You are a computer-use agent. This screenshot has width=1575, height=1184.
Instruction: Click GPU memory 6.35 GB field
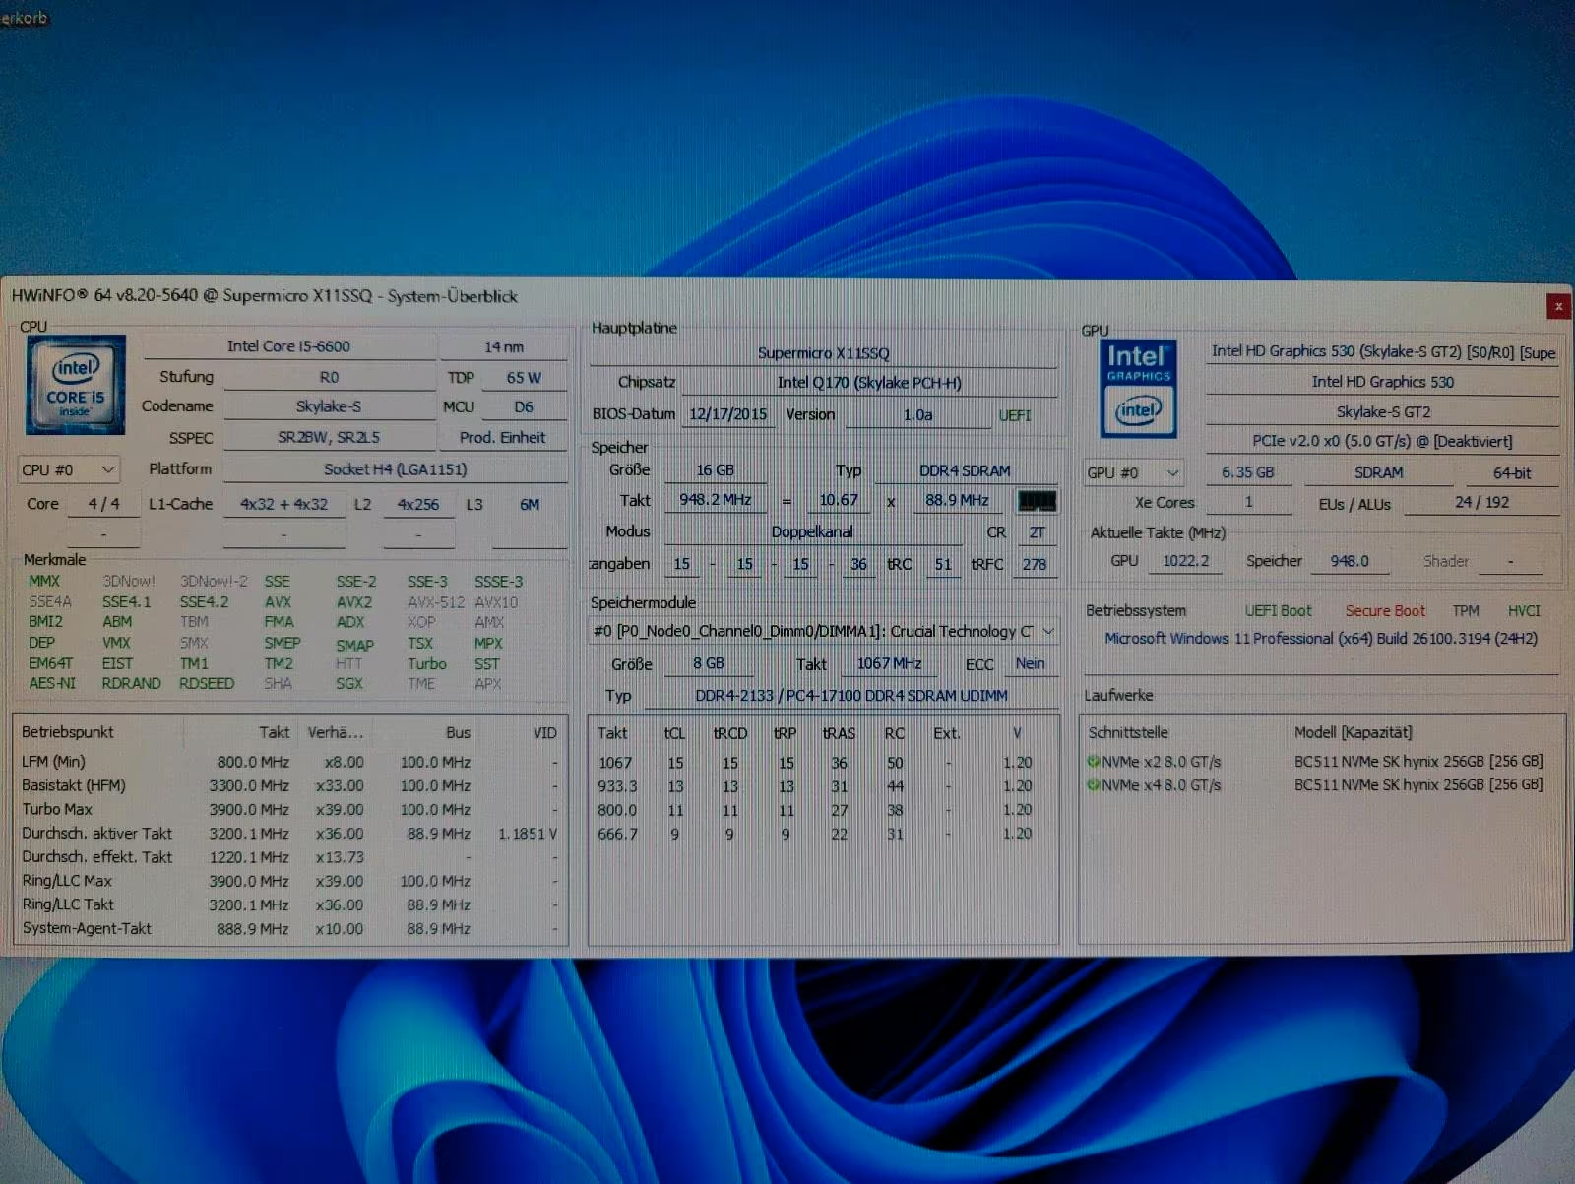pyautogui.click(x=1248, y=472)
